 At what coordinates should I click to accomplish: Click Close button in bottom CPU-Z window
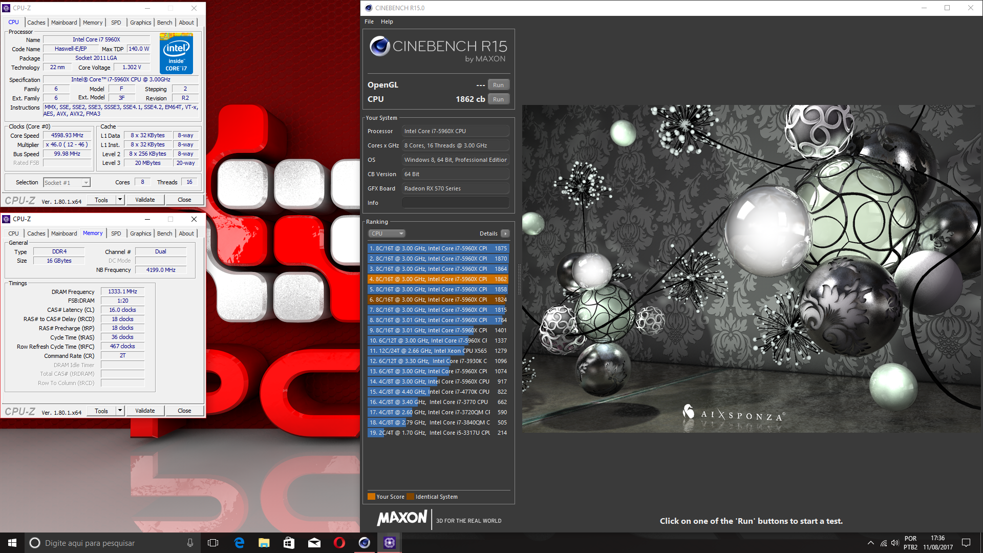(x=184, y=411)
